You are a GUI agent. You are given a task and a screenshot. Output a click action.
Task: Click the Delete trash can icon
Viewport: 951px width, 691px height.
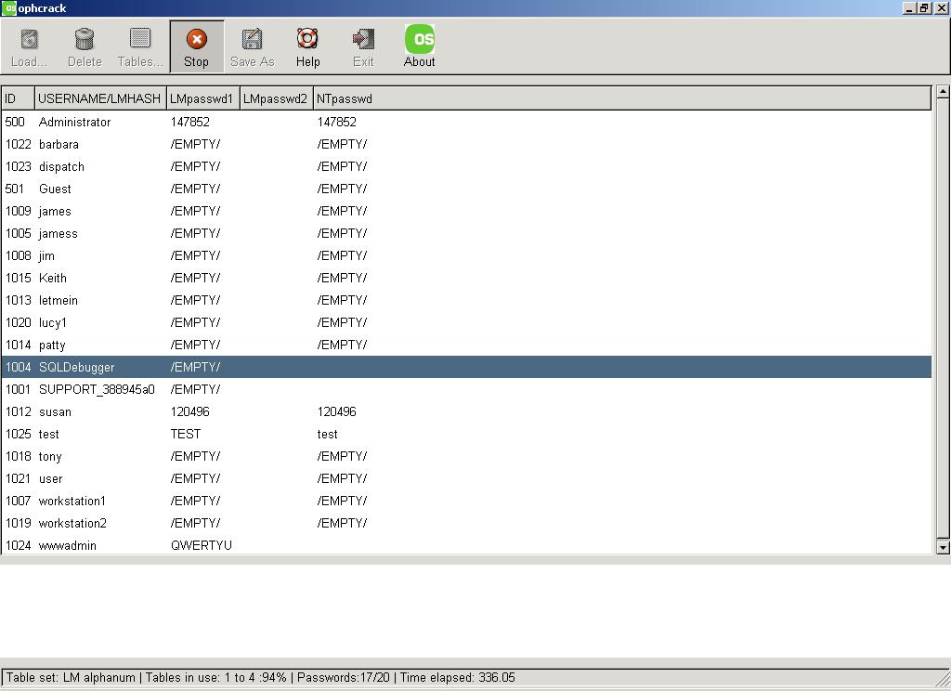tap(85, 40)
